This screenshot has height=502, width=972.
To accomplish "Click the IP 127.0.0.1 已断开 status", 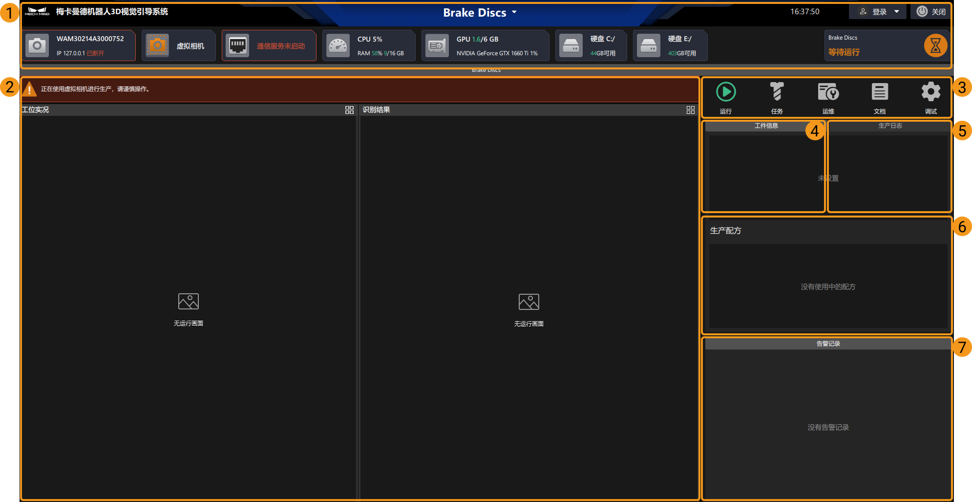I will tap(80, 53).
